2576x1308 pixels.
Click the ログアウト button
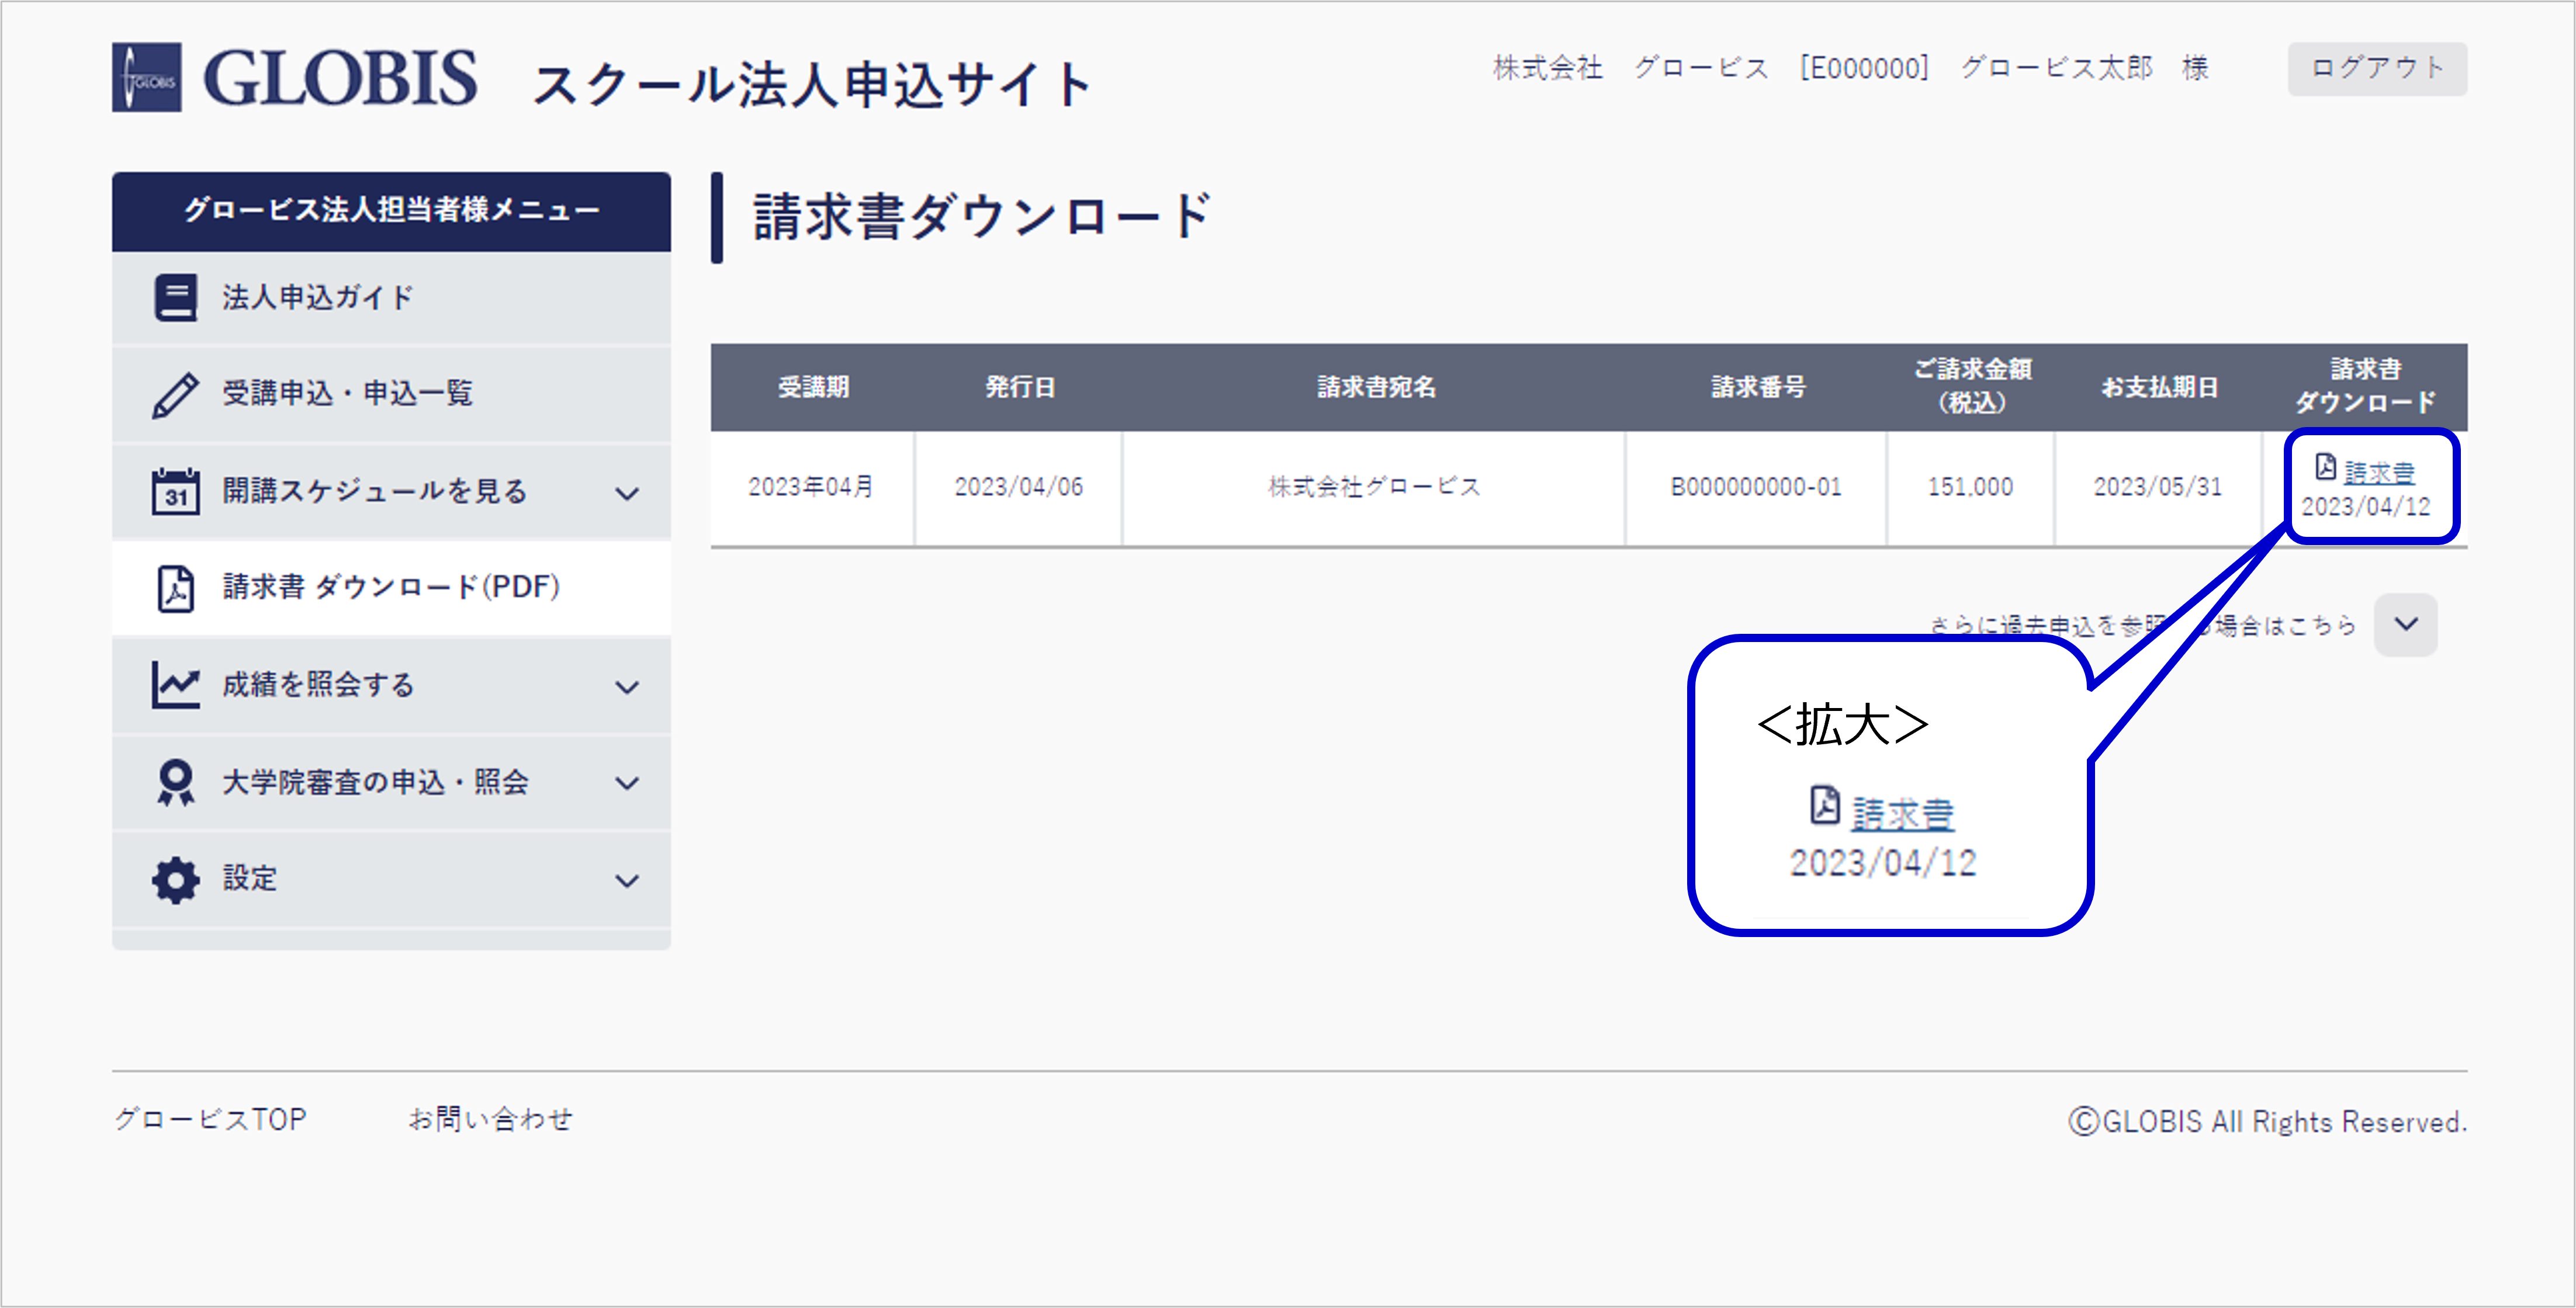click(x=2377, y=69)
